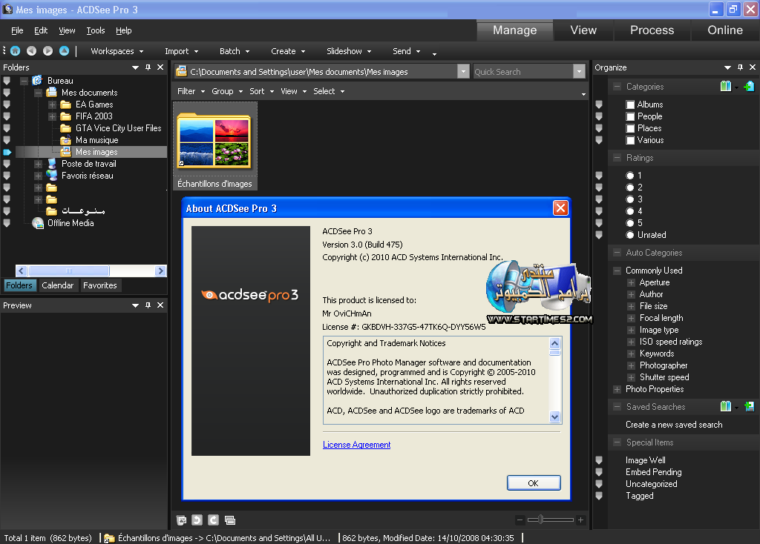The width and height of the screenshot is (760, 544).
Task: Select rating 2 radio button
Action: point(630,188)
